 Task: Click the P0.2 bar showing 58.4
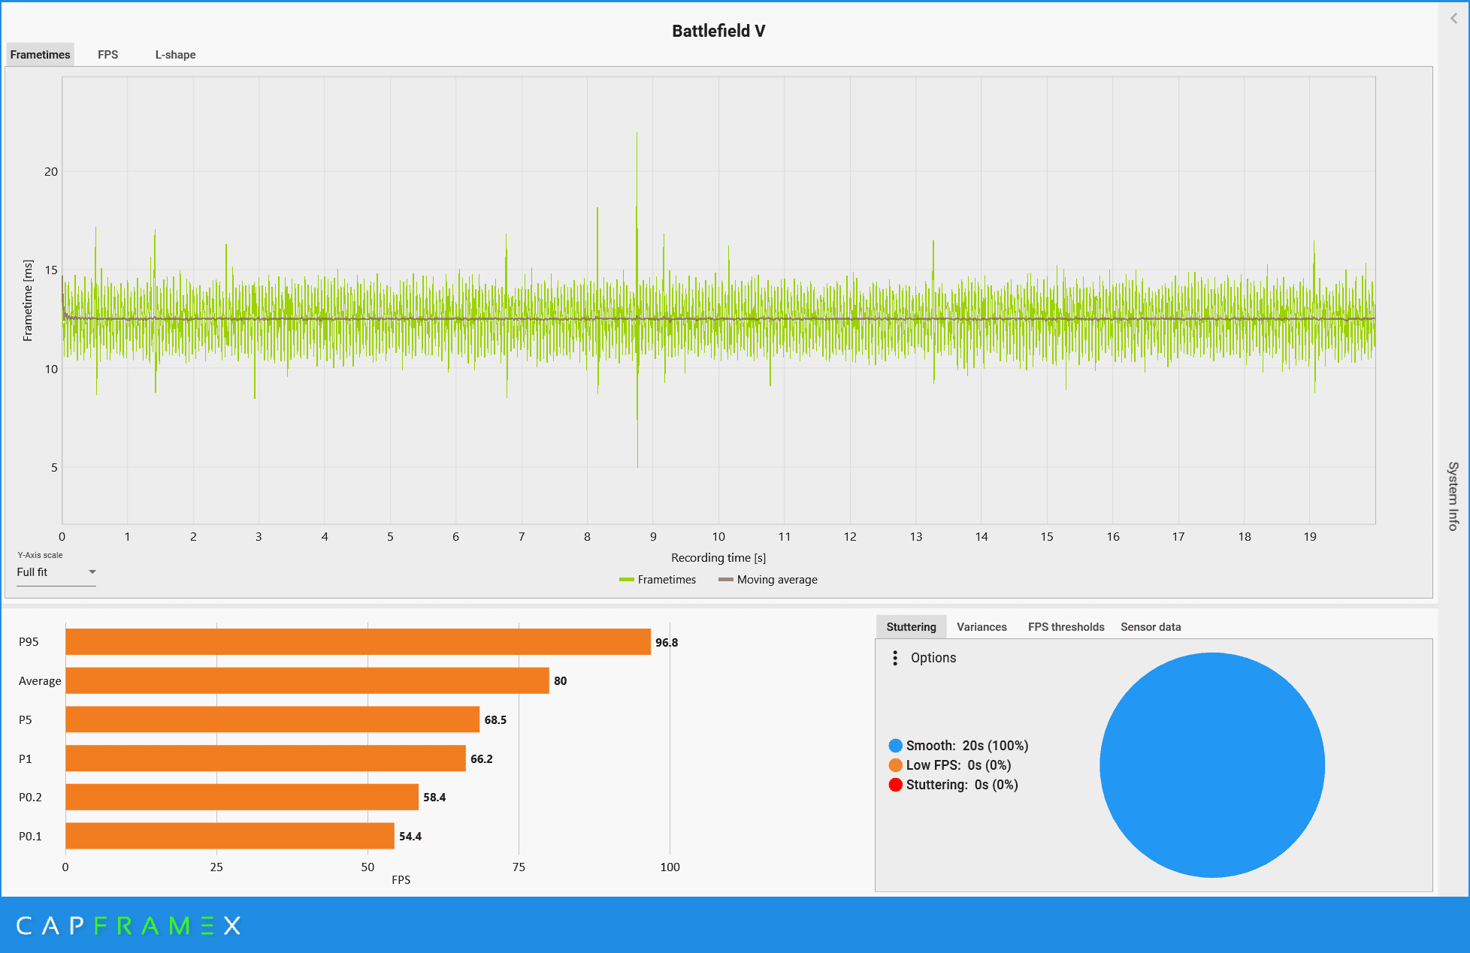pos(242,797)
